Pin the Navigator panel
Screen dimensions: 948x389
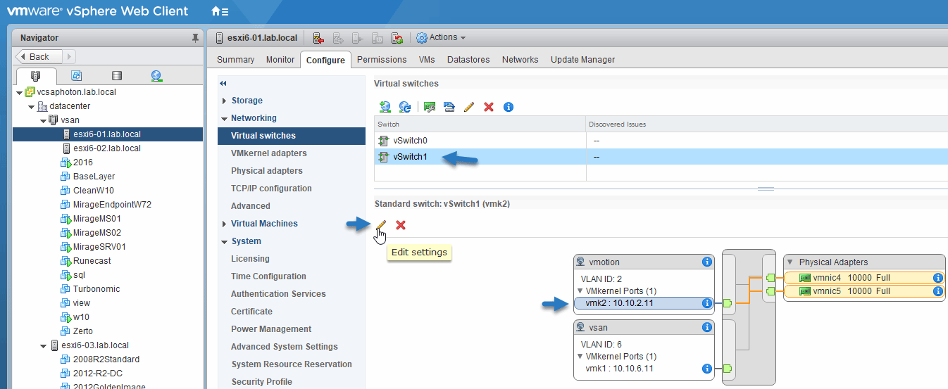point(195,38)
